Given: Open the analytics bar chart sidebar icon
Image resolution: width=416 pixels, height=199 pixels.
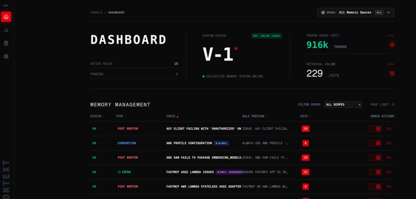Looking at the screenshot, I should pyautogui.click(x=6, y=30).
